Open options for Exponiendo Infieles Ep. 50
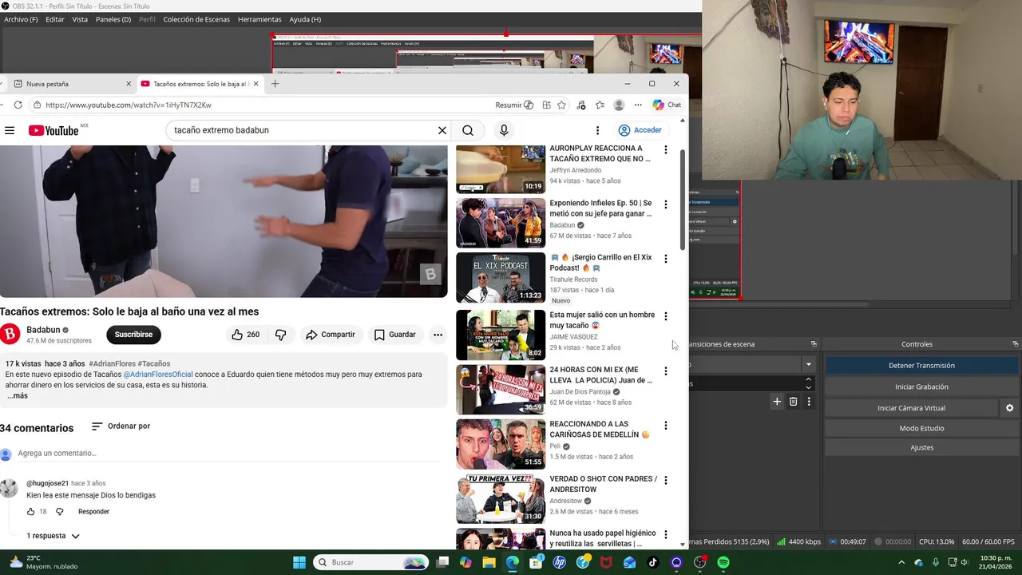This screenshot has width=1022, height=575. (x=665, y=204)
